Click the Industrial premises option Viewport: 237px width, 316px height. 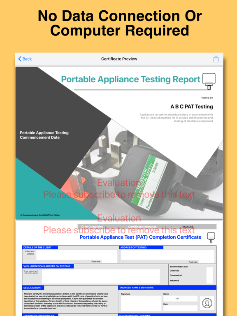coord(174,280)
